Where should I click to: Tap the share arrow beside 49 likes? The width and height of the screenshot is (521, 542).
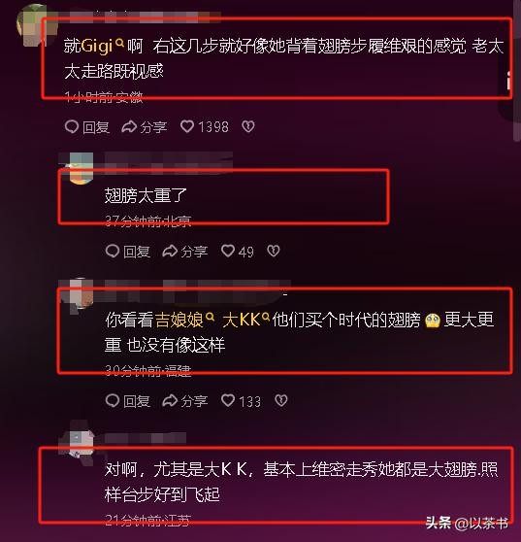170,252
